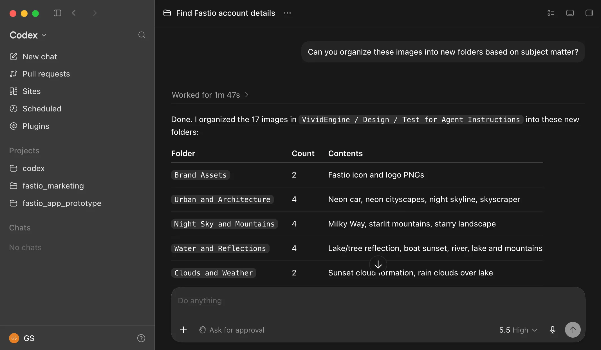Screen dimensions: 601x350
Task: Open search with the magnifier icon
Action: [142, 35]
